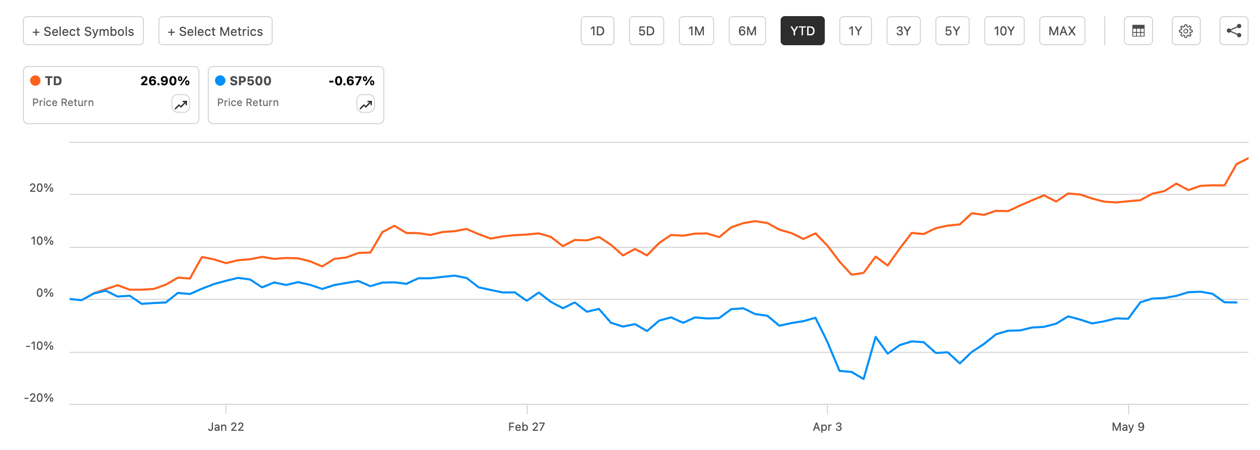Select the blue dot next to SP500

pos(220,81)
